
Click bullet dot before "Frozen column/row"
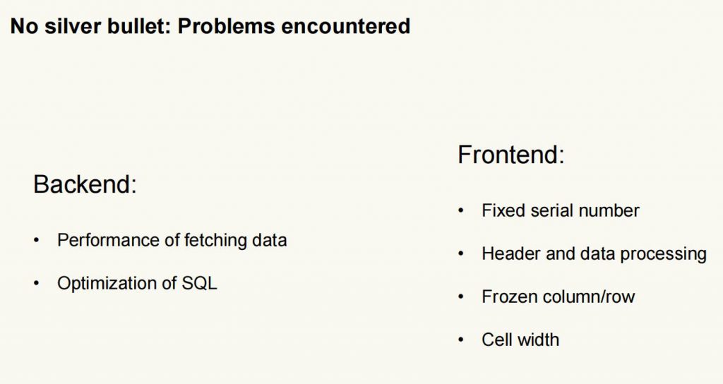tap(460, 296)
